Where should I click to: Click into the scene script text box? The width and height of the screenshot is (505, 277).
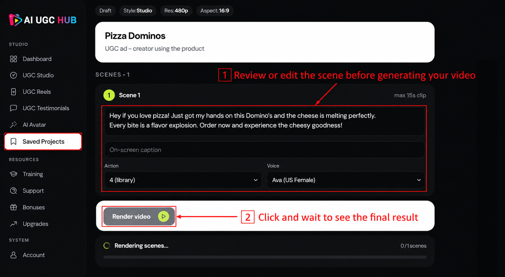pos(264,121)
